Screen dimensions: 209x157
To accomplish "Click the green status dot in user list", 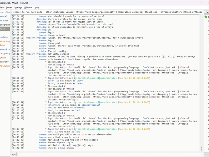I will pyautogui.click(x=206, y=16).
